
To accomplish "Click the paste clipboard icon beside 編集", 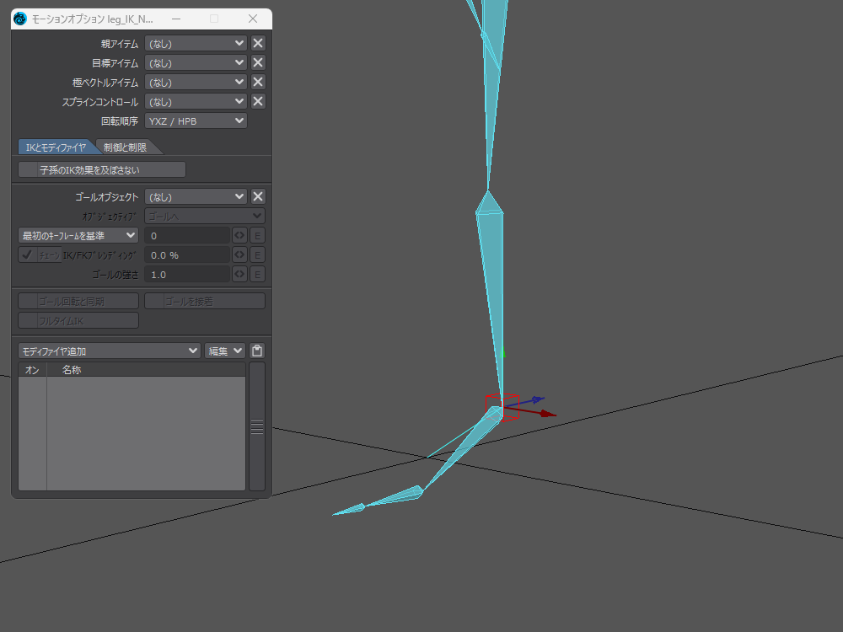I will [x=257, y=351].
